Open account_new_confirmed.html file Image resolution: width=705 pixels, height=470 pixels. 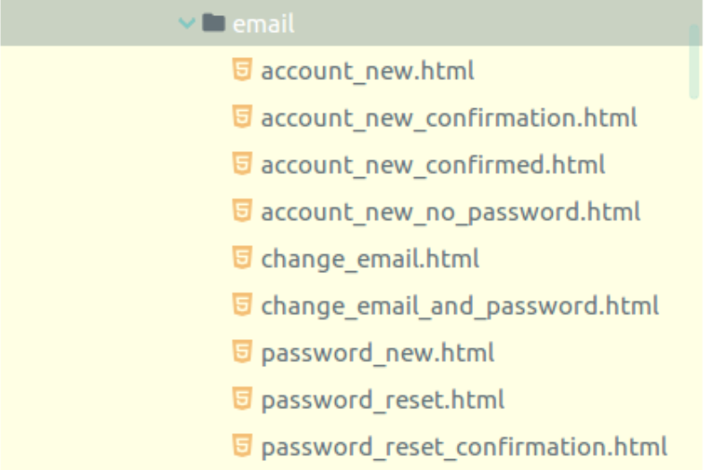[433, 165]
